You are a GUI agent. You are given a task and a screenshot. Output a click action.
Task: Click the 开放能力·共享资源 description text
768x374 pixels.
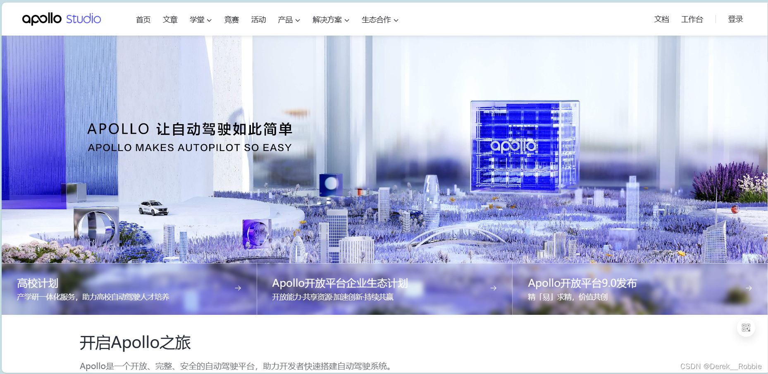coord(333,297)
